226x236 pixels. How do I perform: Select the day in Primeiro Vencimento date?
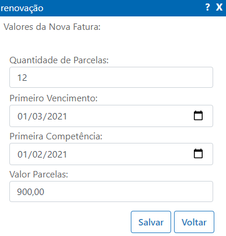(x=22, y=117)
